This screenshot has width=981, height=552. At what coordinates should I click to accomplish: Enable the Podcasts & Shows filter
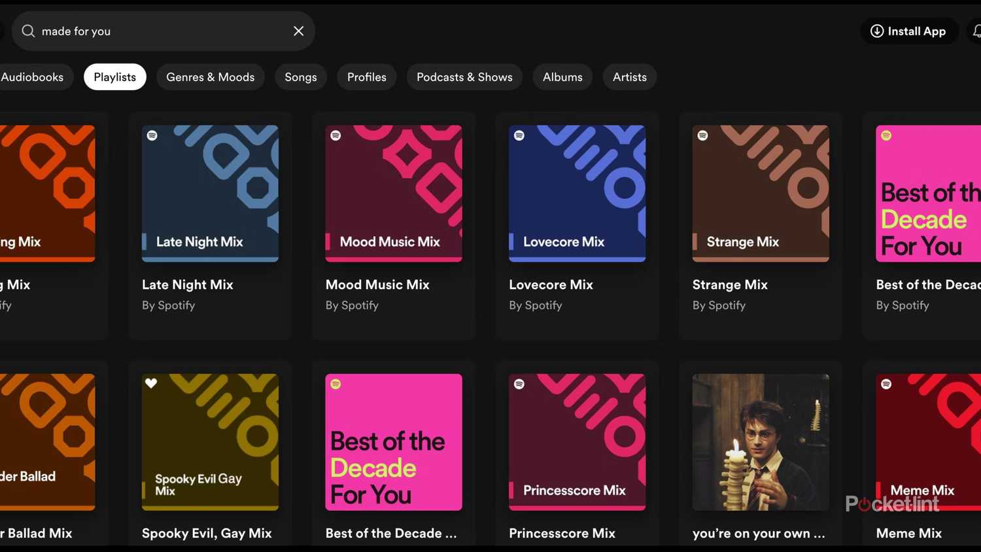pyautogui.click(x=464, y=77)
